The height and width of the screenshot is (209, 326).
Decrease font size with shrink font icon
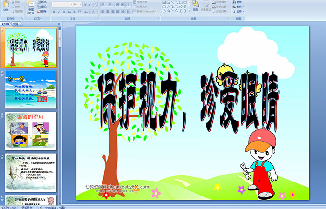pos(89,5)
